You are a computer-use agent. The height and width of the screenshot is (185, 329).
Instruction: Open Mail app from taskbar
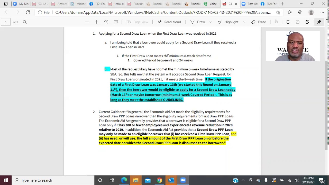[x=148, y=180]
